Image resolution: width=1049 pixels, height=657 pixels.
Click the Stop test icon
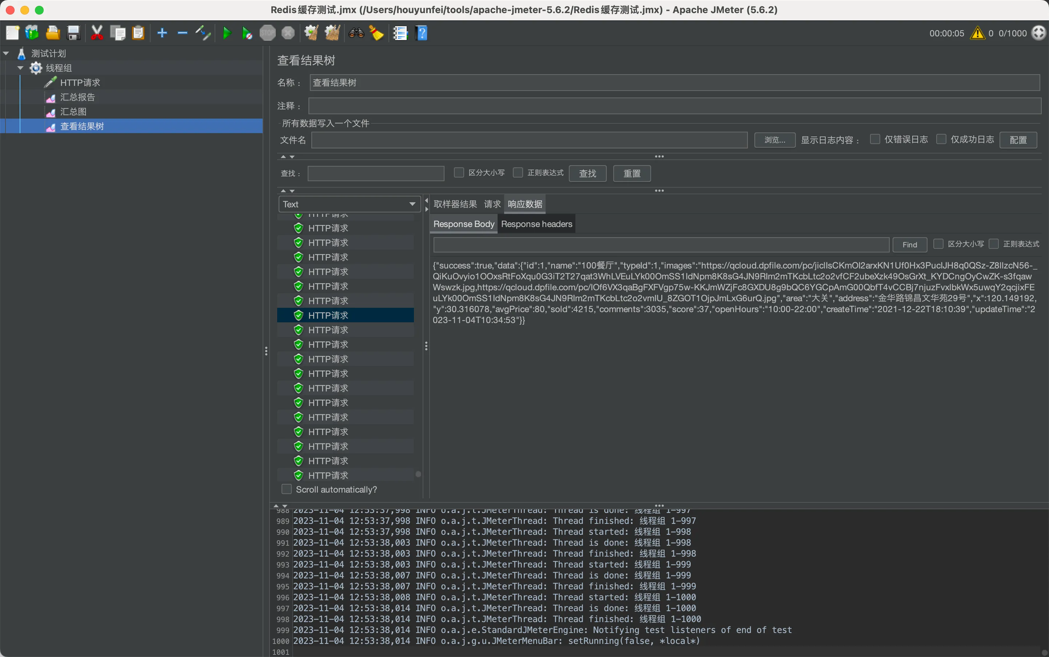[268, 33]
